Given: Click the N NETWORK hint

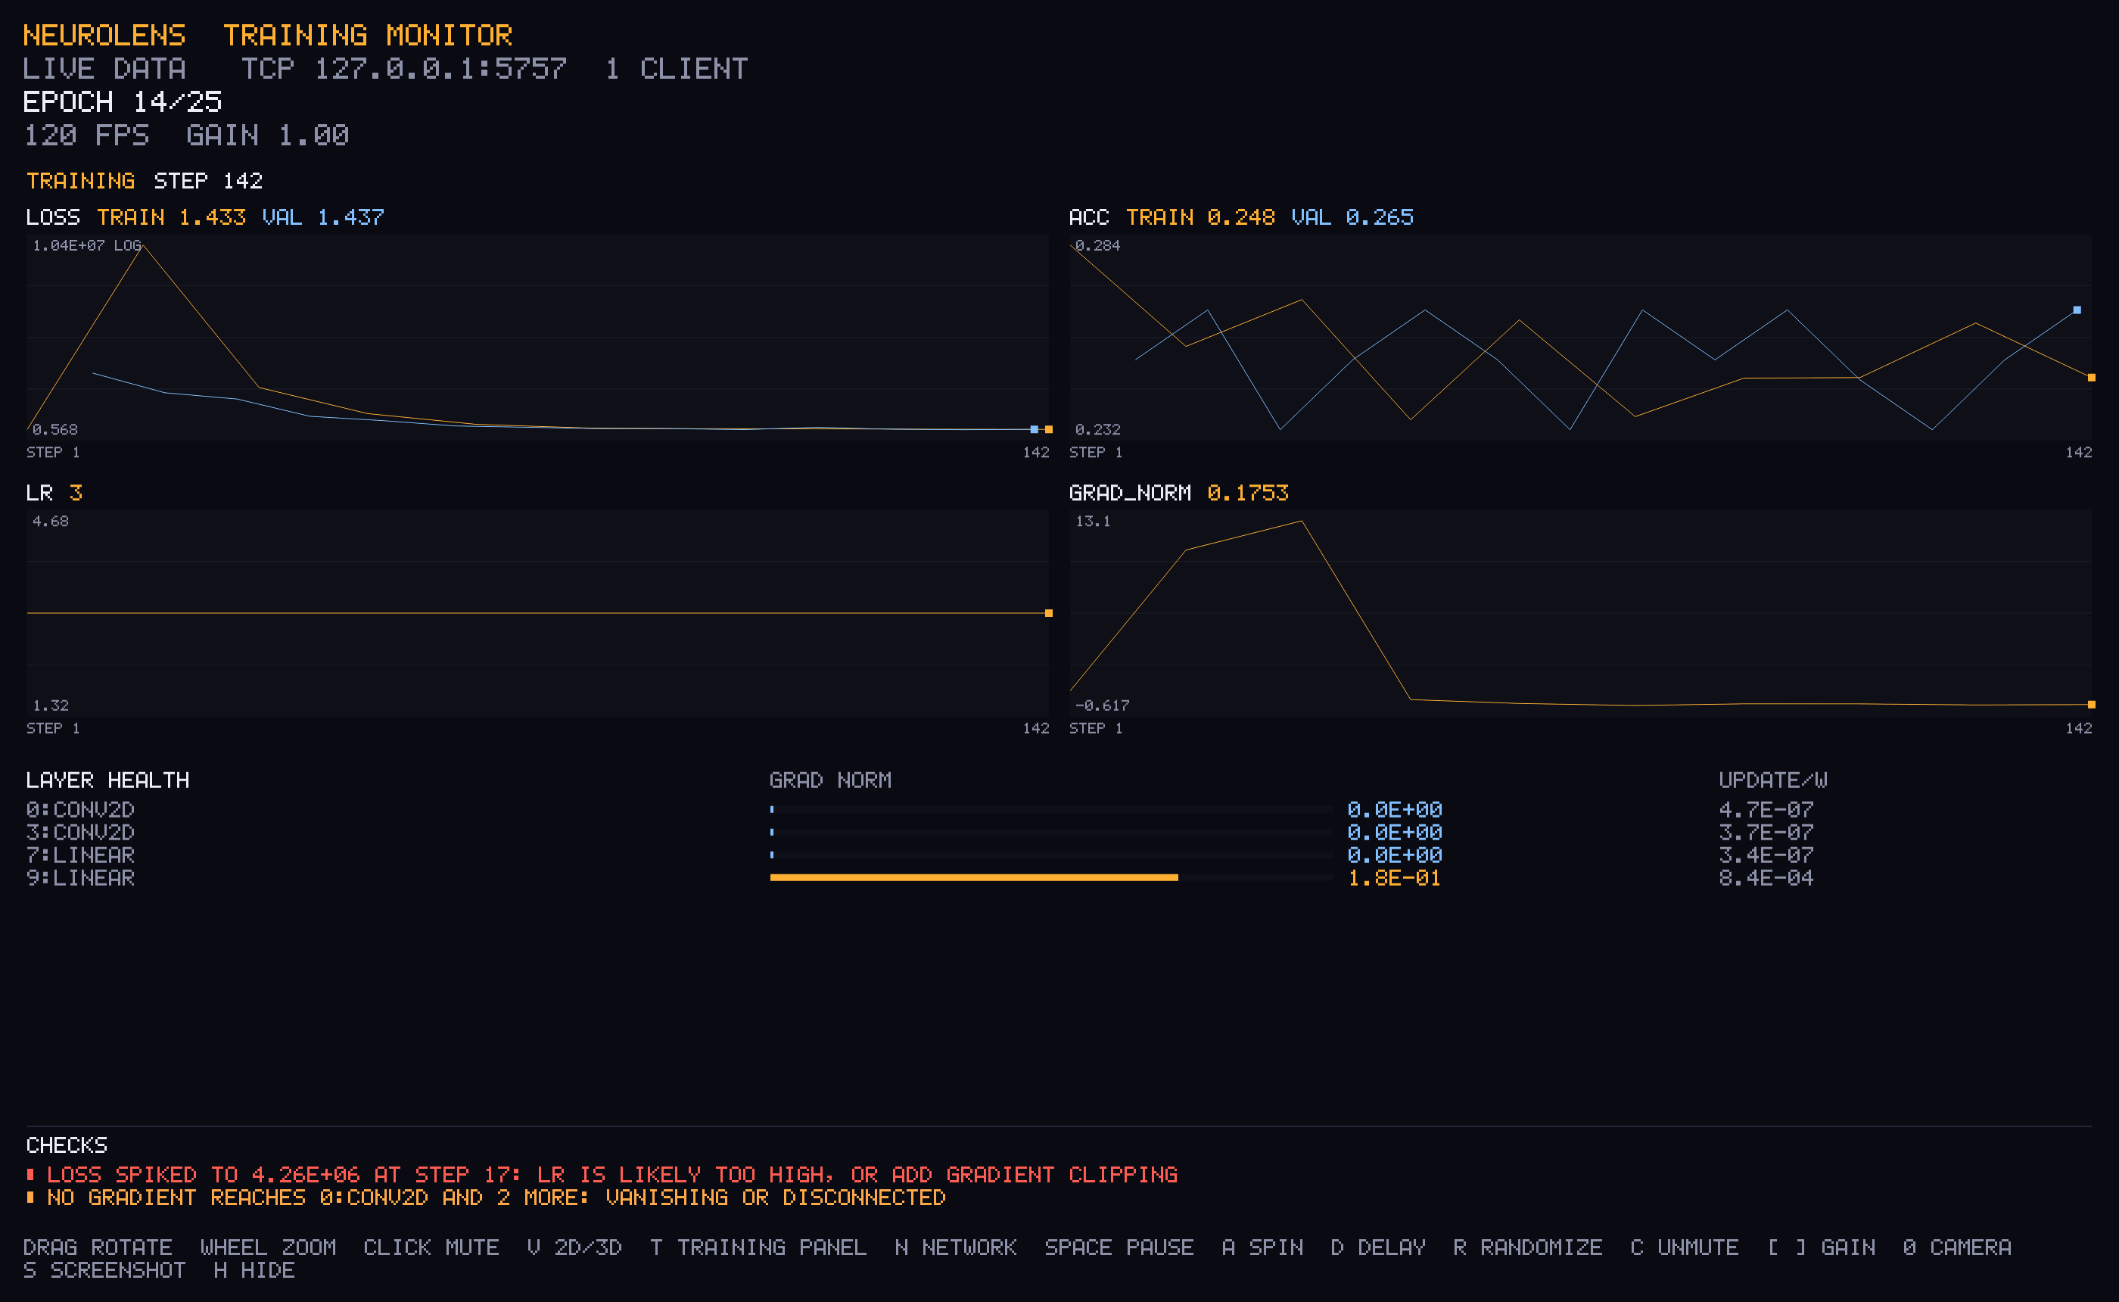Looking at the screenshot, I should tap(955, 1247).
